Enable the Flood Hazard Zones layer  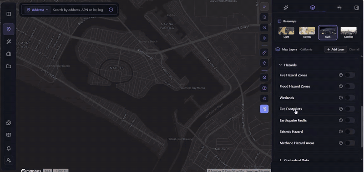tap(350, 86)
